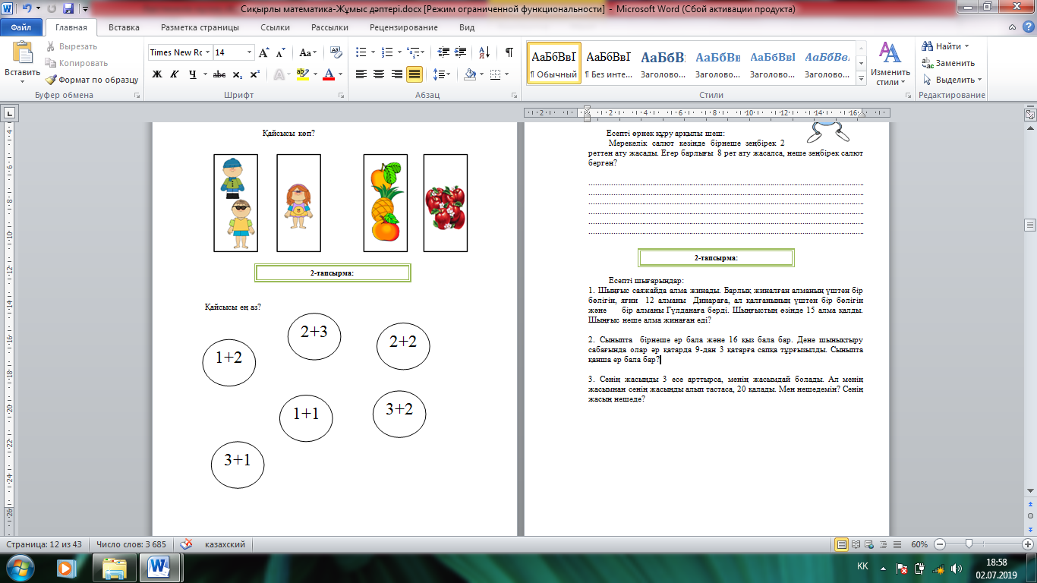Click the Increase Indent icon
The image size is (1037, 583).
click(461, 52)
